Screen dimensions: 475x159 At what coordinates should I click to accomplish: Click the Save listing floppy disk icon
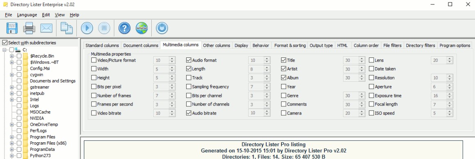tap(12, 28)
